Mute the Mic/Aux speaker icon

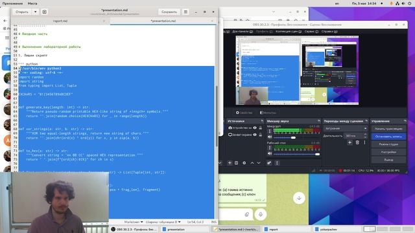[x=270, y=137]
